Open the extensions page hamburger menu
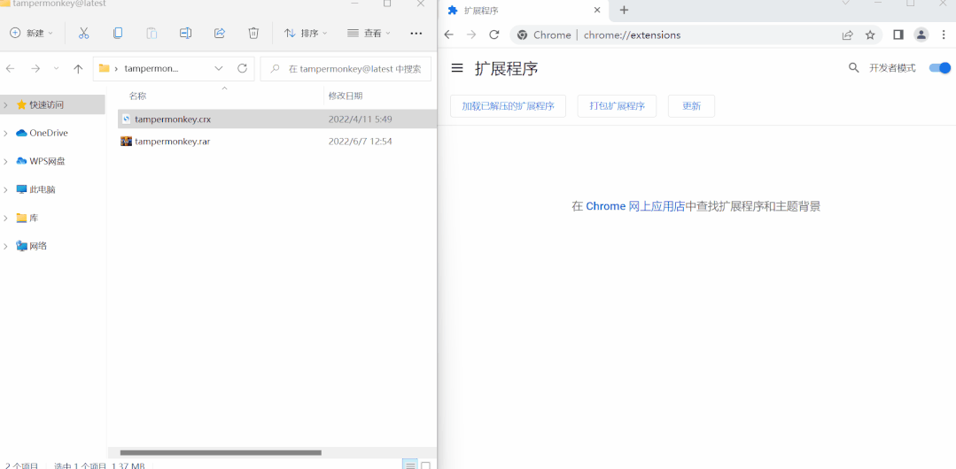This screenshot has height=469, width=956. tap(457, 67)
